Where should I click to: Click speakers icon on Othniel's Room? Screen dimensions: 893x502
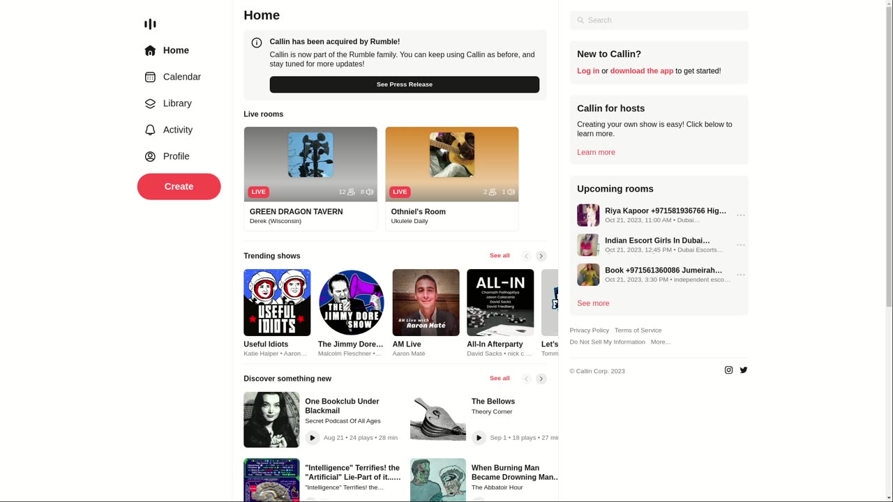point(511,192)
